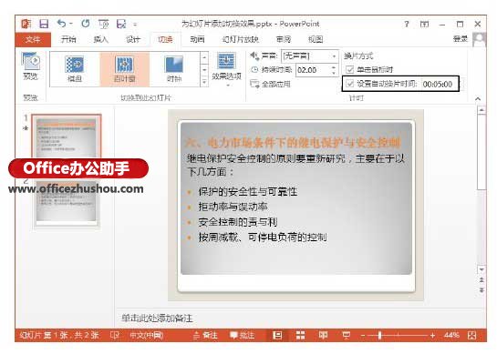Click bullet text 安全控制的责与利
The width and height of the screenshot is (497, 354).
[238, 222]
